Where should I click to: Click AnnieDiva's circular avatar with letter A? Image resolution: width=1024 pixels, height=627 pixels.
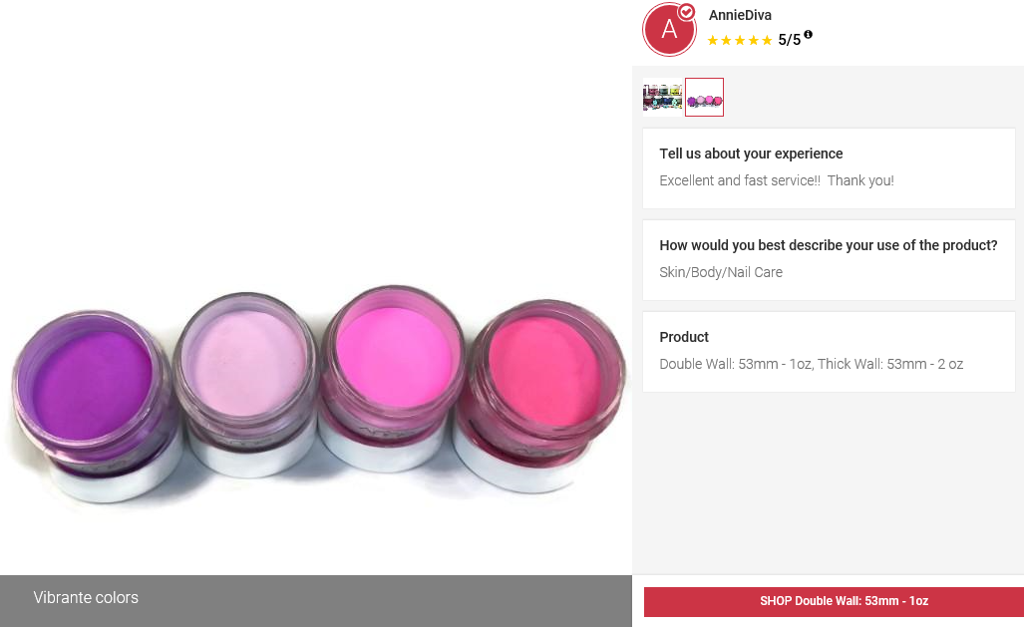[x=669, y=29]
